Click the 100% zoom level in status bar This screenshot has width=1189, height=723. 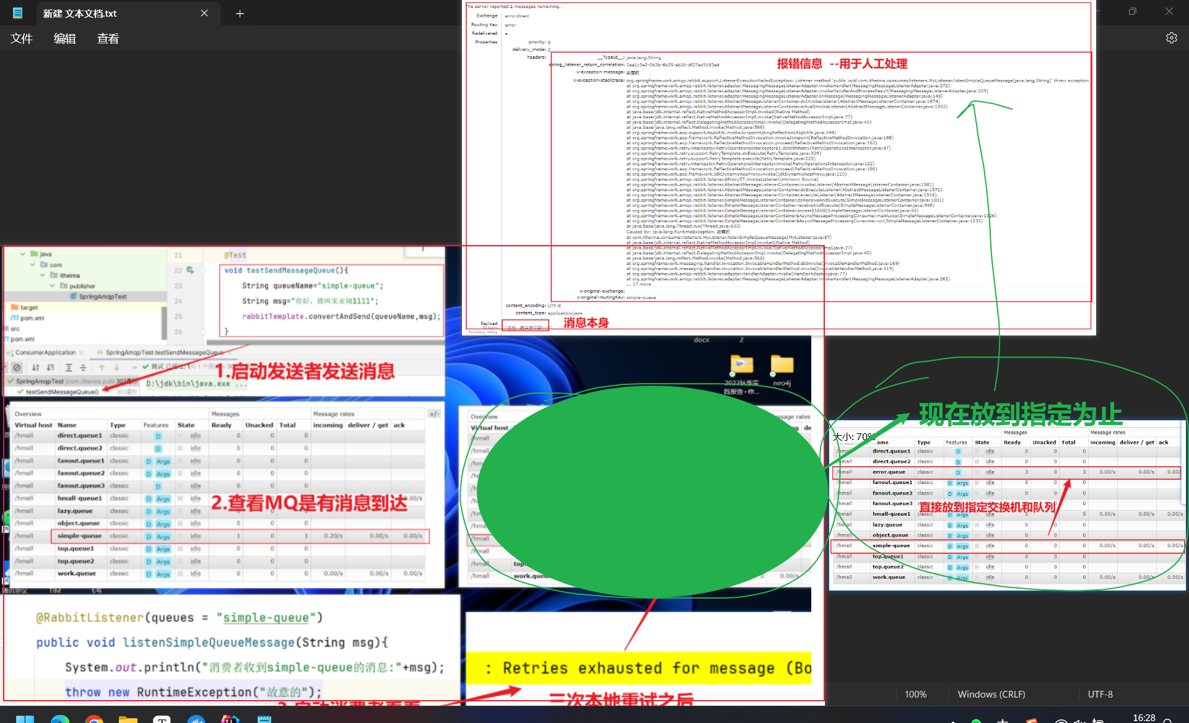click(x=915, y=694)
